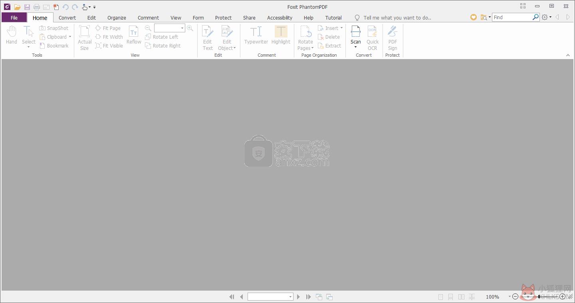Click the status bar zoom in plus
The height and width of the screenshot is (303, 575).
[x=563, y=297]
